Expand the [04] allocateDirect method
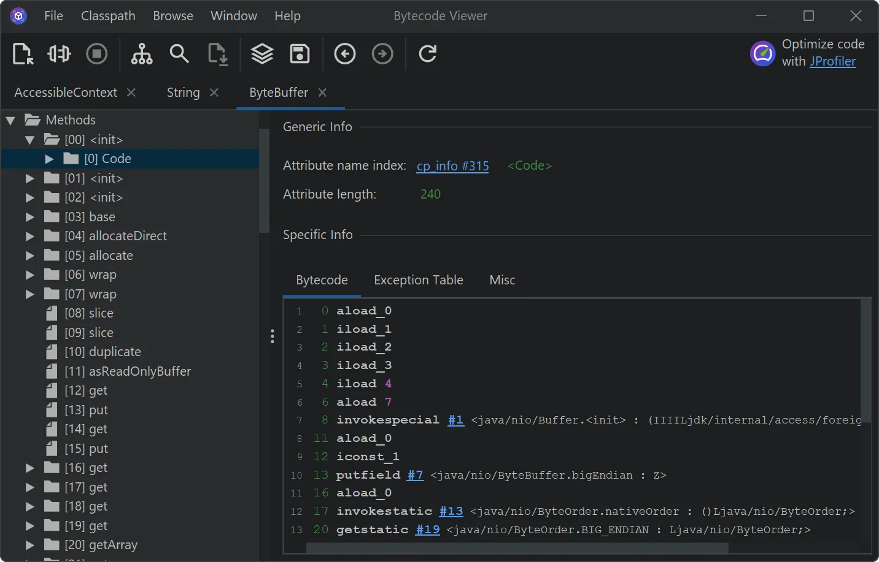 (x=29, y=236)
